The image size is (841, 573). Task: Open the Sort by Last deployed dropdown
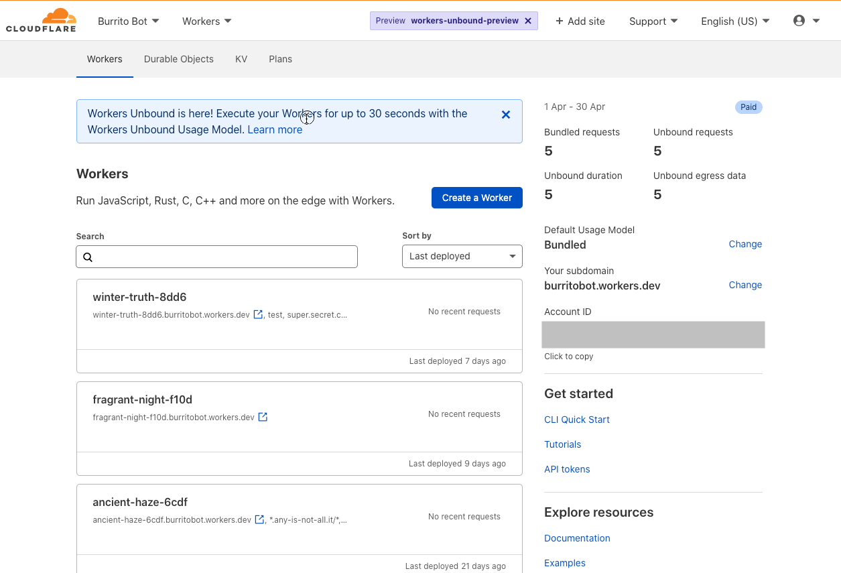[462, 256]
